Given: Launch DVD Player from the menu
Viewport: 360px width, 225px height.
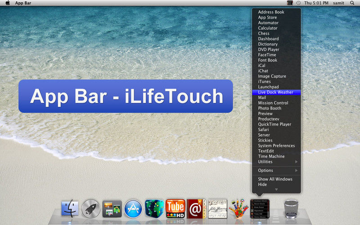Looking at the screenshot, I should click(x=276, y=49).
